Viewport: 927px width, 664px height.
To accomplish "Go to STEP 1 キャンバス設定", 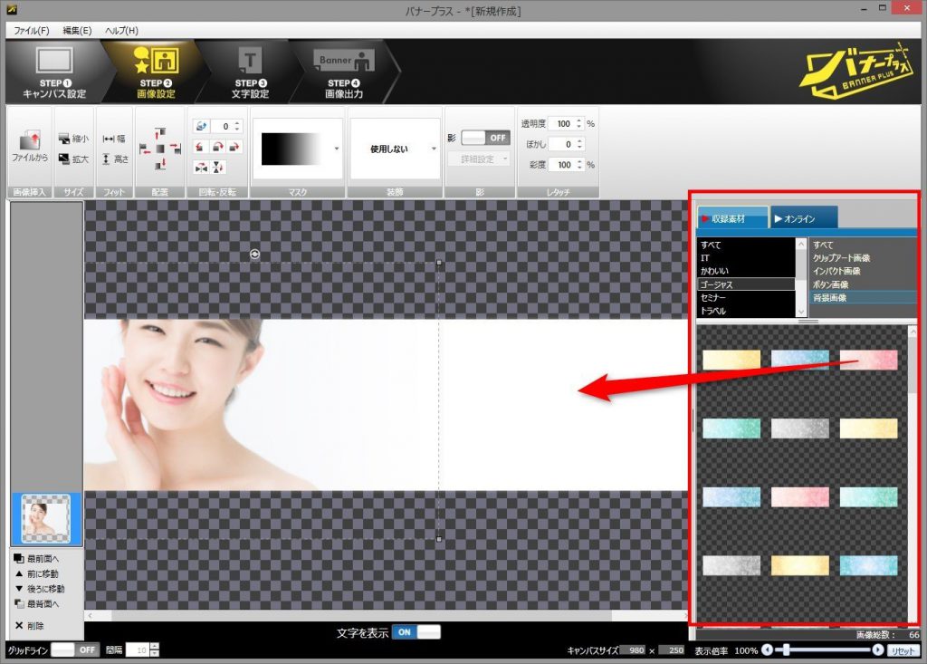I will tap(54, 72).
